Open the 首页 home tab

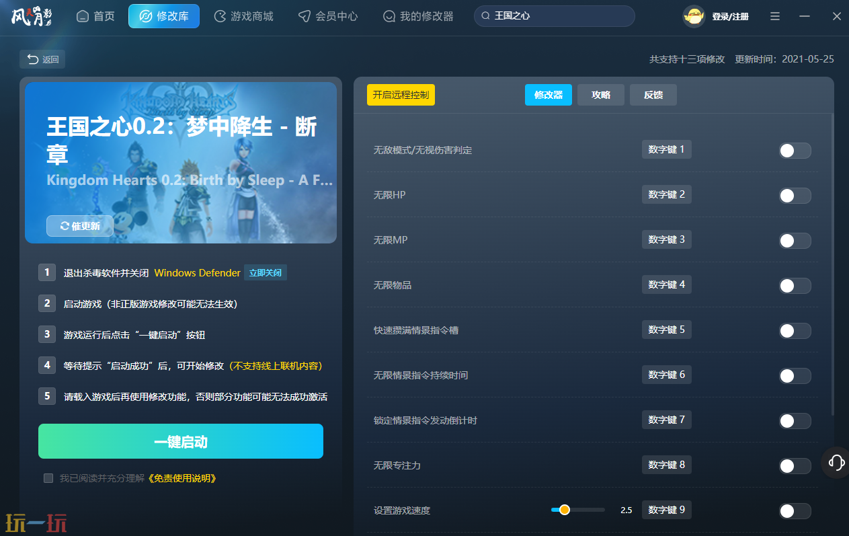(x=95, y=16)
